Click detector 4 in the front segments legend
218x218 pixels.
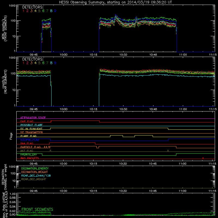(x=35, y=11)
